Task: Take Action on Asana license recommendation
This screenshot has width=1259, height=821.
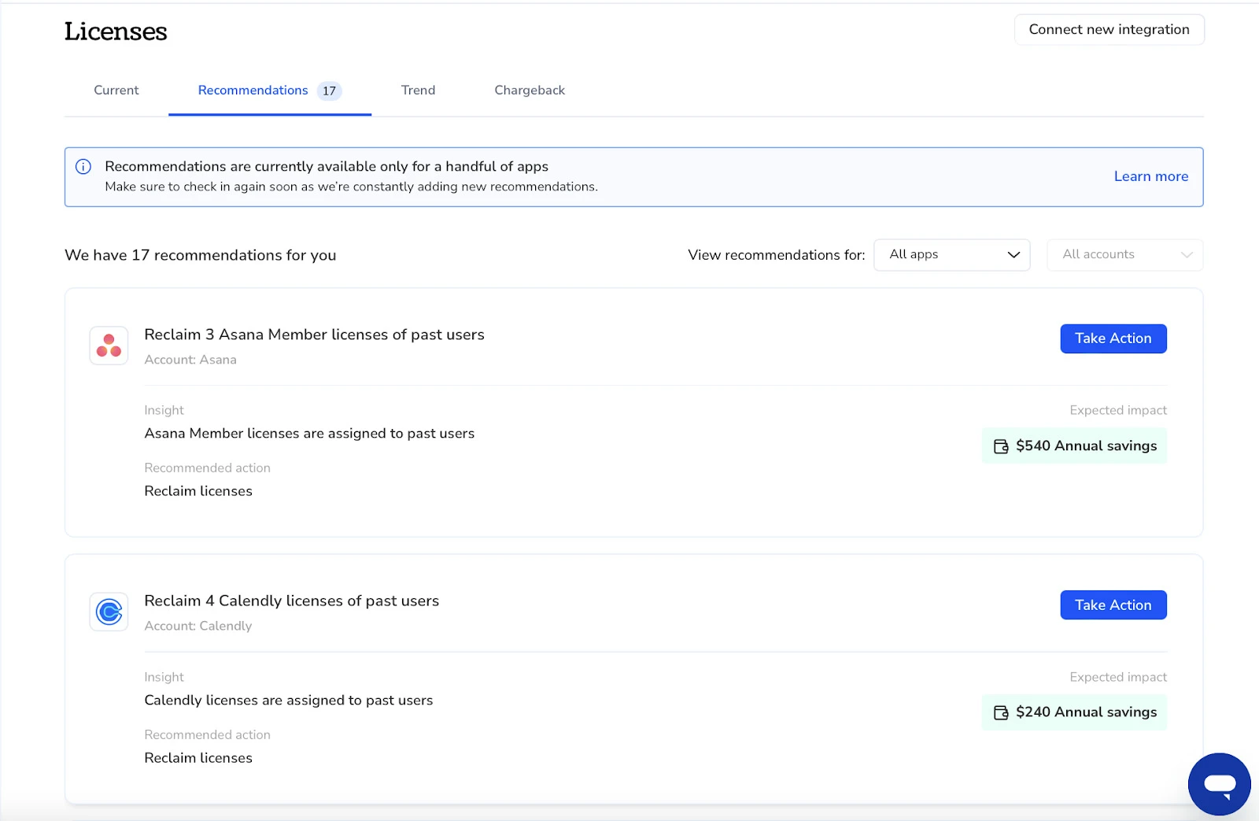Action: click(1113, 338)
